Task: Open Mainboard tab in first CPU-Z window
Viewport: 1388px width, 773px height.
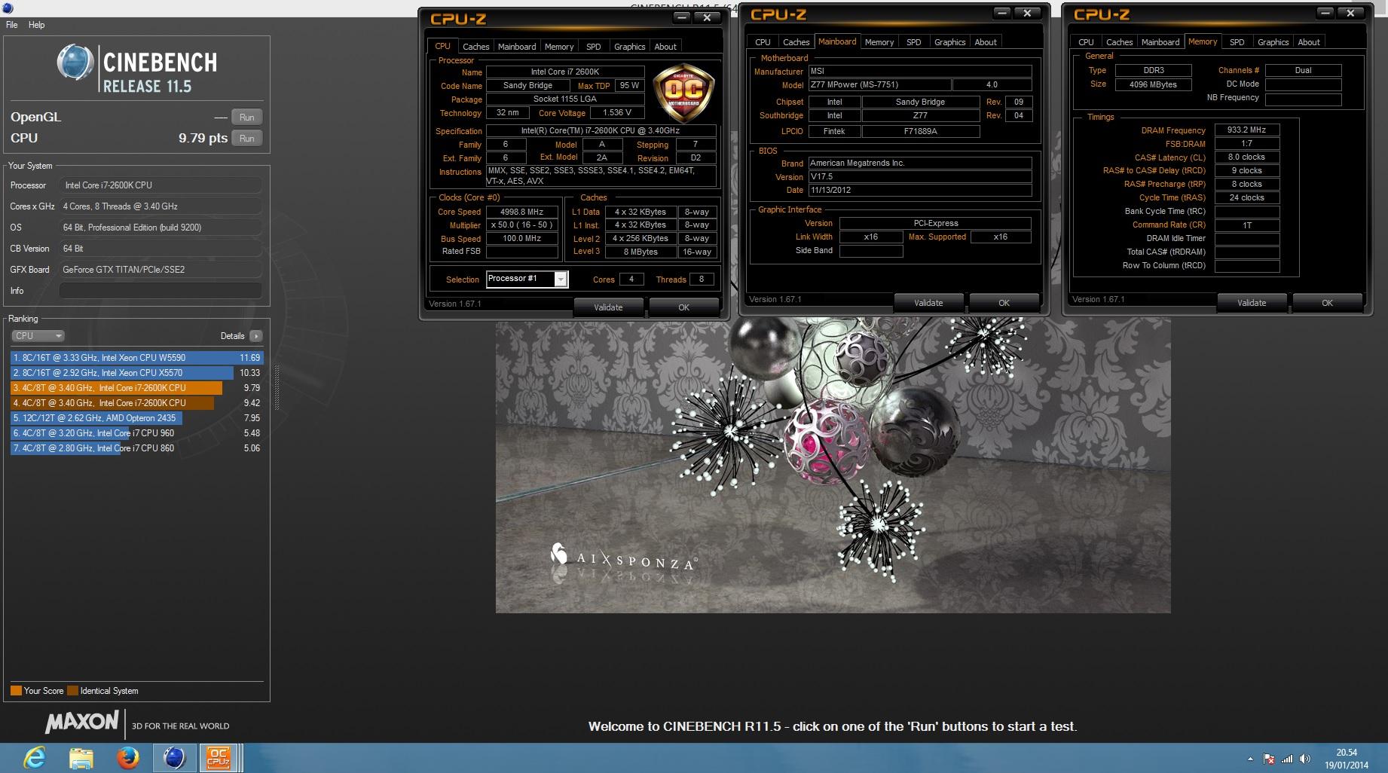Action: tap(517, 47)
